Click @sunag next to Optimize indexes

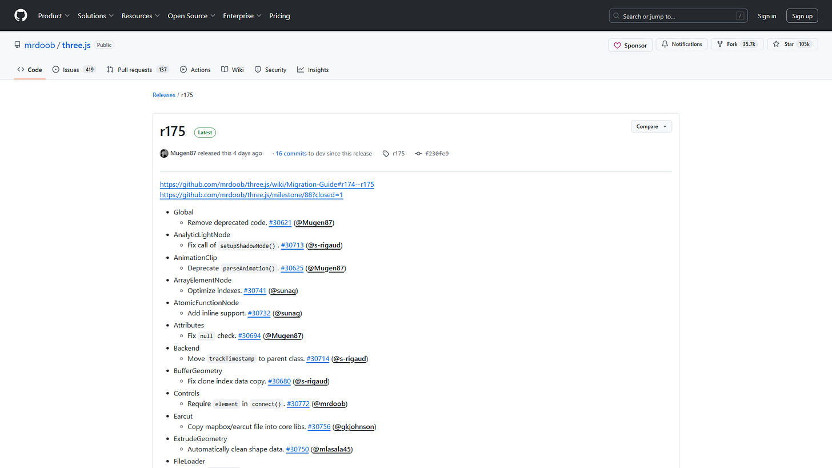[x=283, y=290]
